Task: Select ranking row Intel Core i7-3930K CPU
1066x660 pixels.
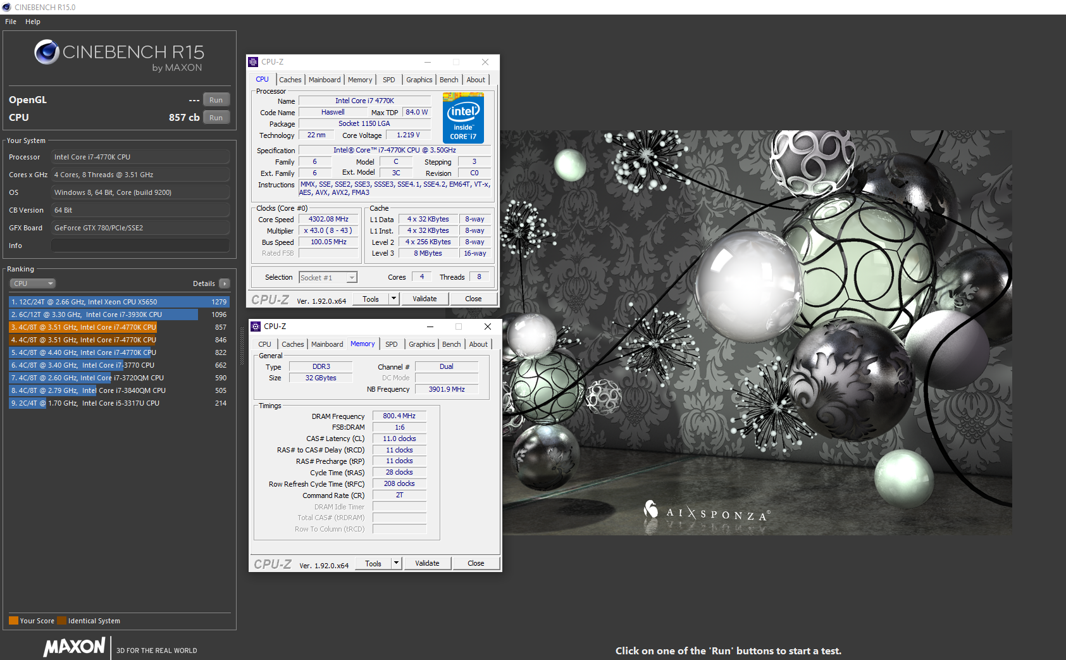Action: (x=119, y=314)
